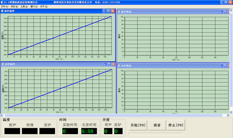Screen dimensions: 233x138
Task: Open the 文件 menu
Action: click(5, 6)
